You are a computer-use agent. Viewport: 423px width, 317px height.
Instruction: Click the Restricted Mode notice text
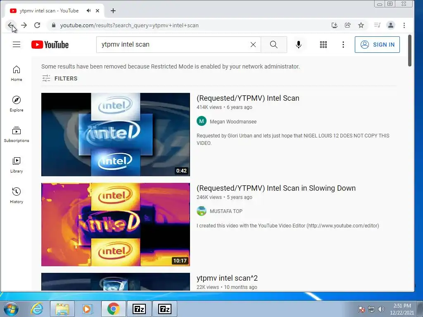click(171, 66)
